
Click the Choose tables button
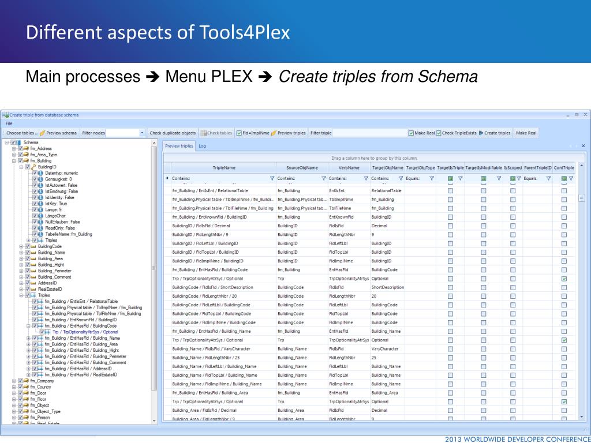(22, 133)
